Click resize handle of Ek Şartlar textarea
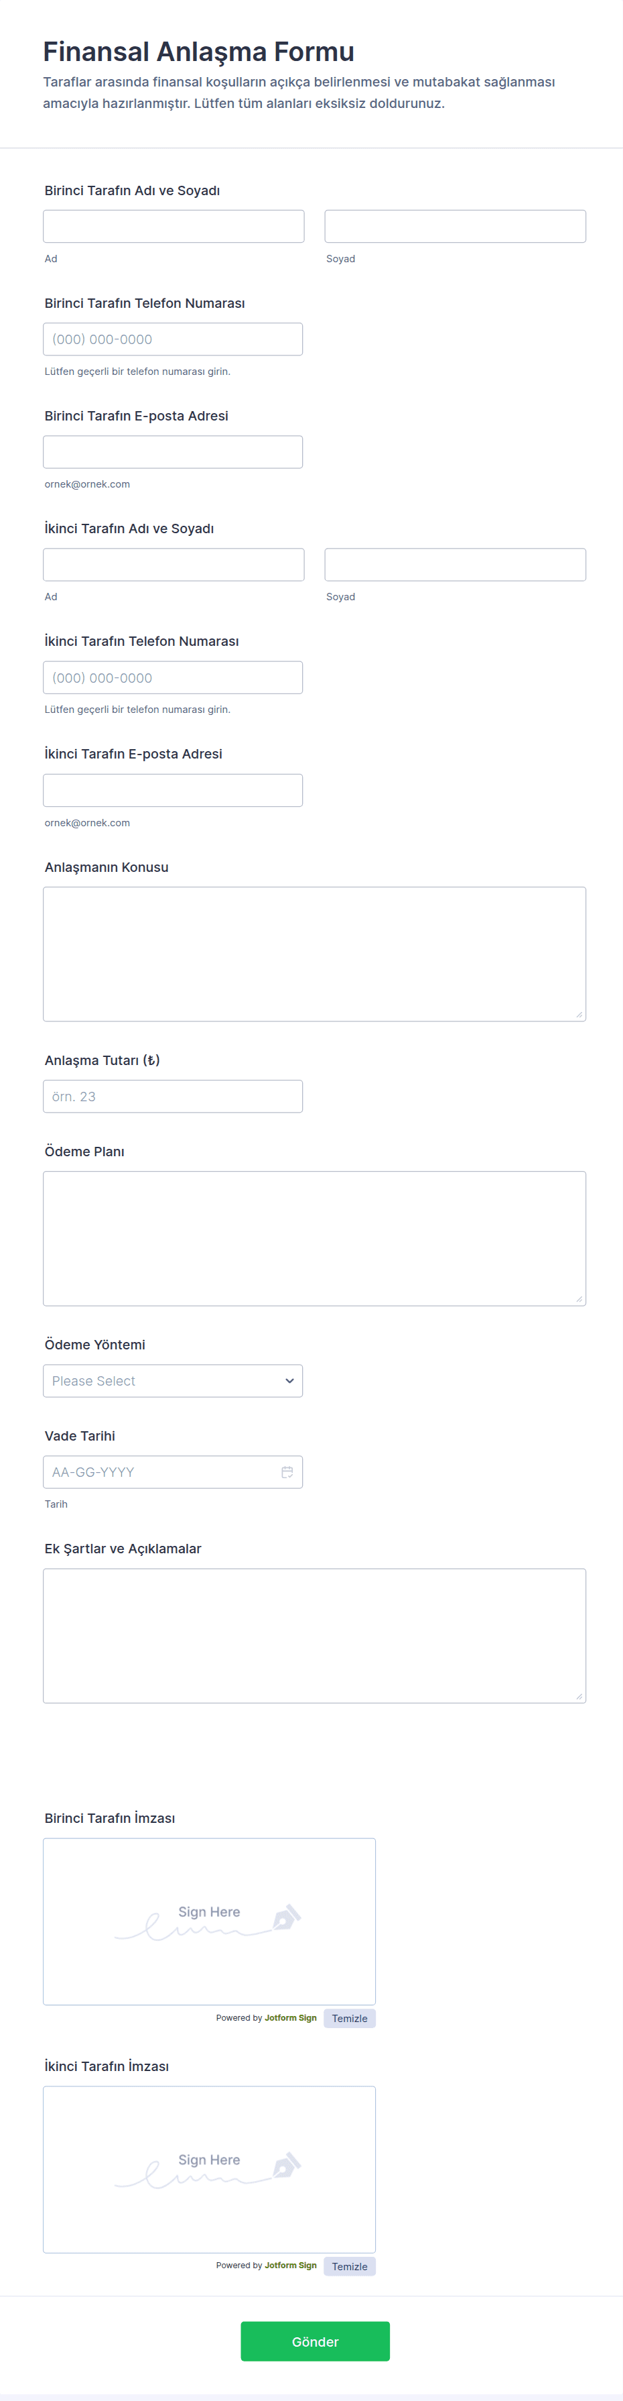 pyautogui.click(x=578, y=1695)
